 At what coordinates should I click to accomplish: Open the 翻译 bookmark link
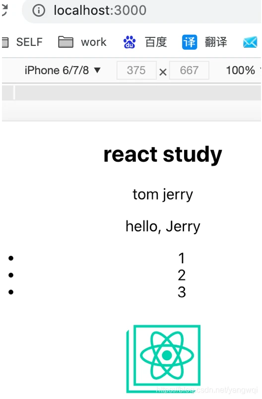(x=216, y=42)
